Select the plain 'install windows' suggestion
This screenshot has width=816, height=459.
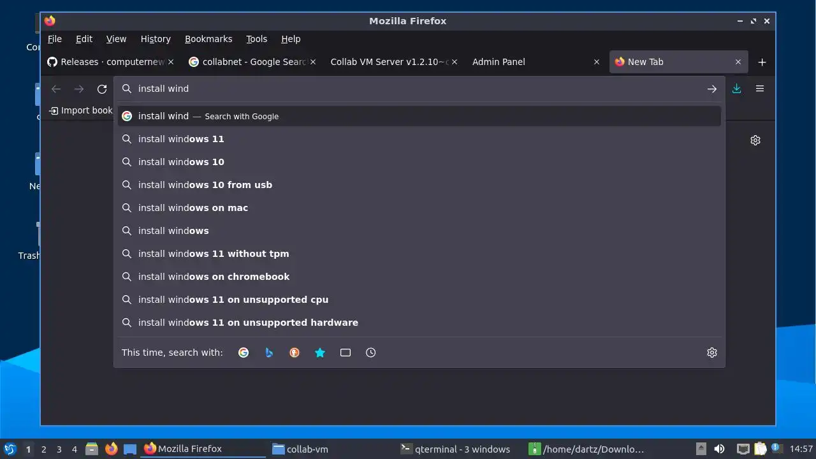pyautogui.click(x=419, y=231)
